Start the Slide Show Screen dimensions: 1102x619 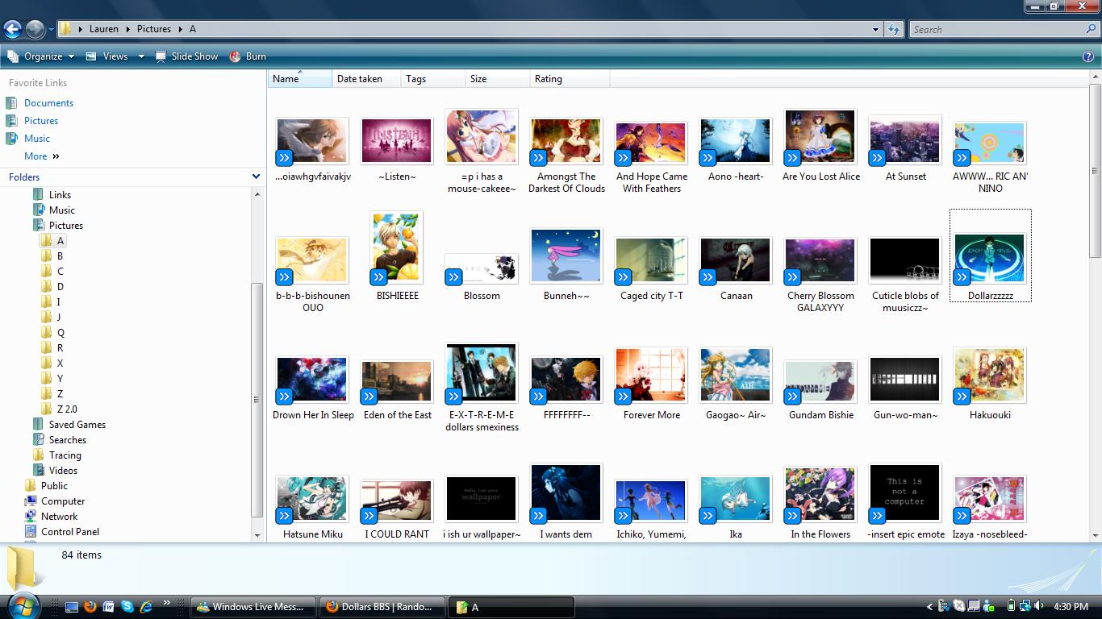click(186, 56)
